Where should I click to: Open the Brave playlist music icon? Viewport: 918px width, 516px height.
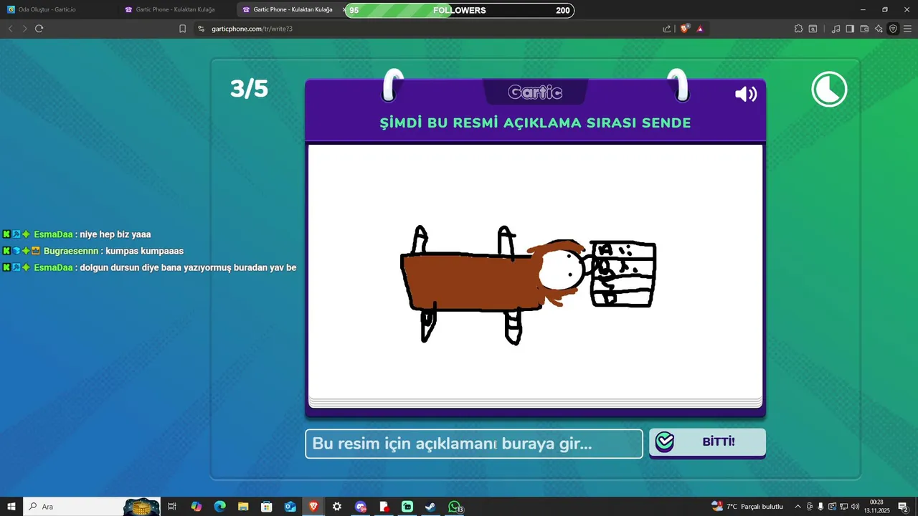(x=836, y=29)
